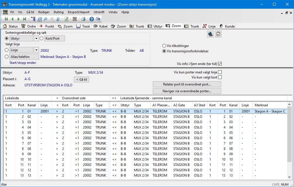Viewport: 294px width, 187px height.
Task: Click the line number '20001' in first row
Action: 45,111
